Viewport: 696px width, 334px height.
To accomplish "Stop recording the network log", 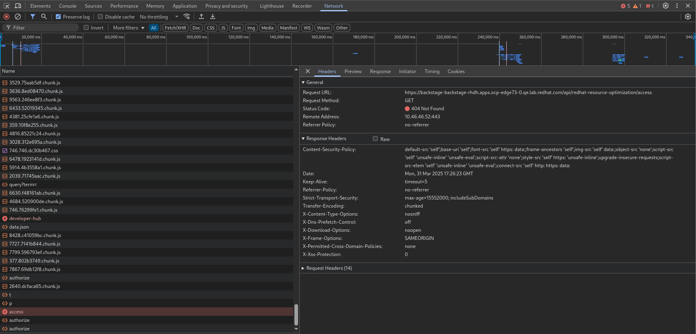I will [6, 17].
